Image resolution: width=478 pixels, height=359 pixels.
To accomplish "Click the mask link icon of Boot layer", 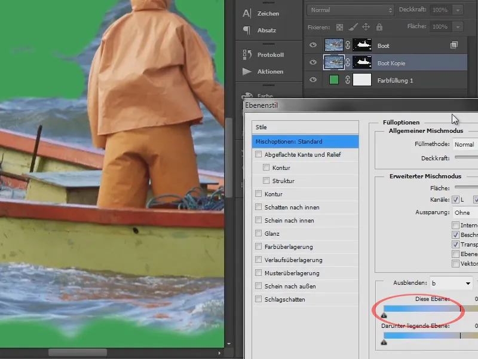I will point(348,45).
